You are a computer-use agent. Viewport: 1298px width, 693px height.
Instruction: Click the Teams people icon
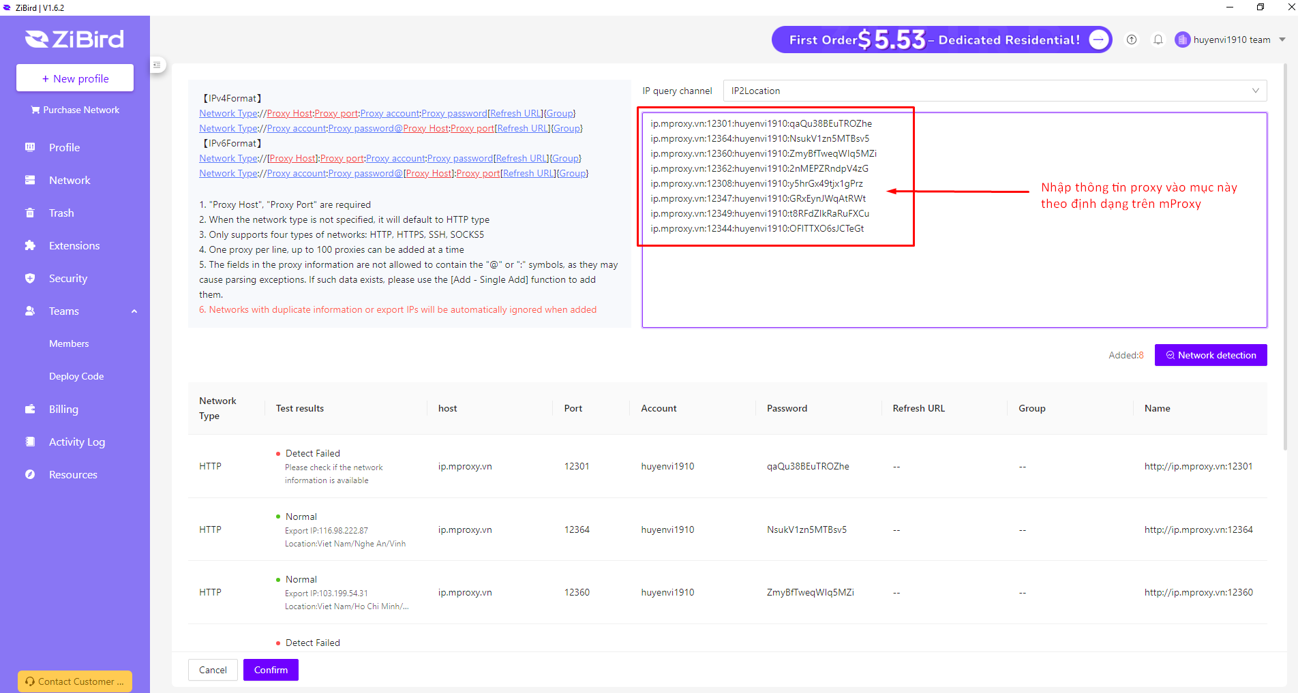(x=30, y=311)
